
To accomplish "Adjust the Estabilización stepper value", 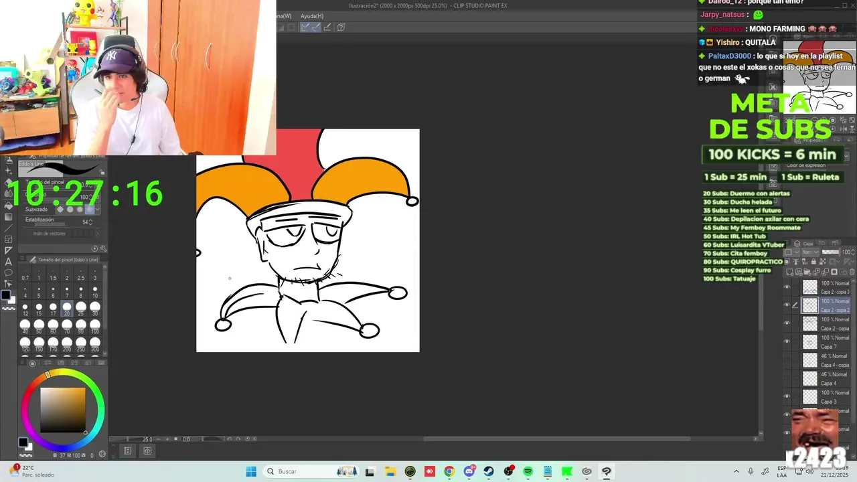I will [x=90, y=222].
